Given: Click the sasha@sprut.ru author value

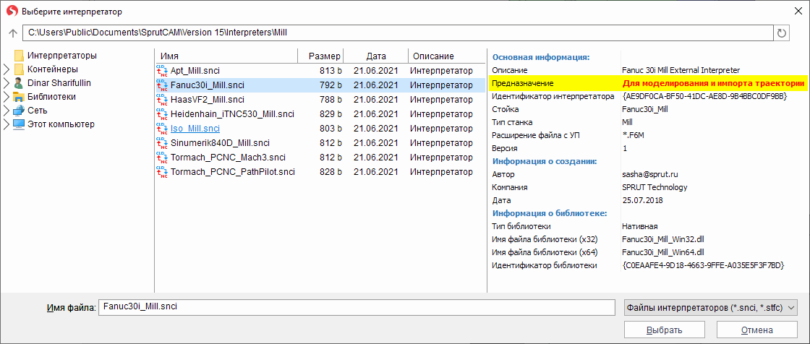Looking at the screenshot, I should [651, 175].
